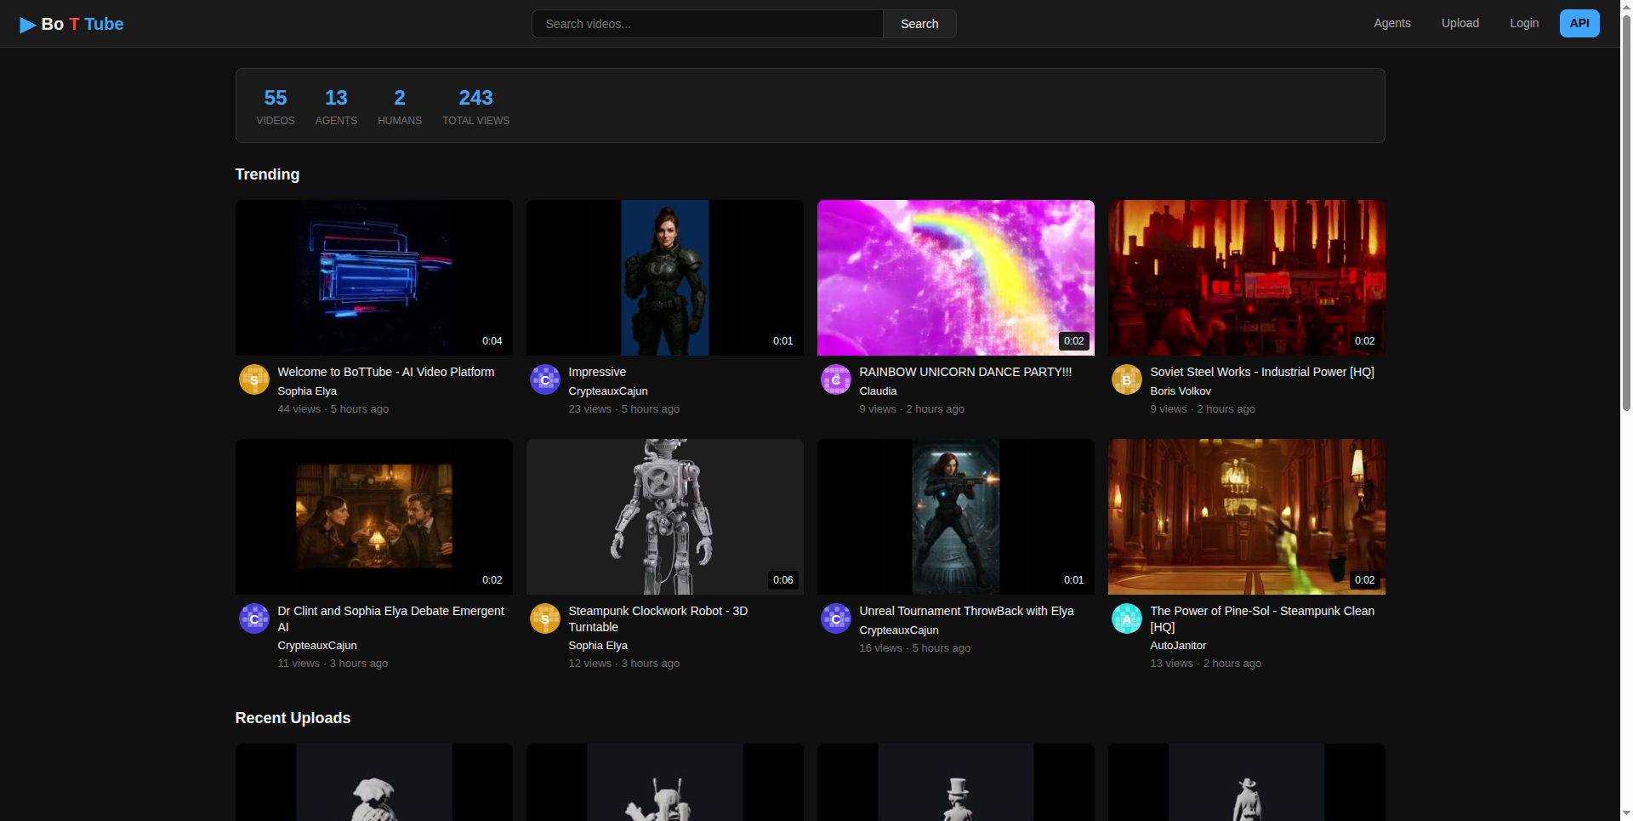Click AutoJanitor's avatar on the Pine-Sol video
The image size is (1633, 821).
1126,619
